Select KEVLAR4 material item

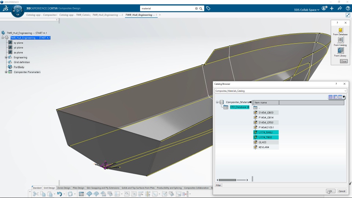tap(266, 147)
